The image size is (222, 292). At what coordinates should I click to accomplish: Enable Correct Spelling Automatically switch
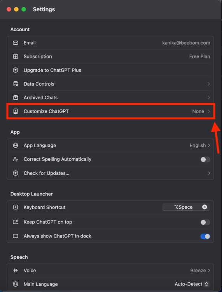[x=205, y=159]
